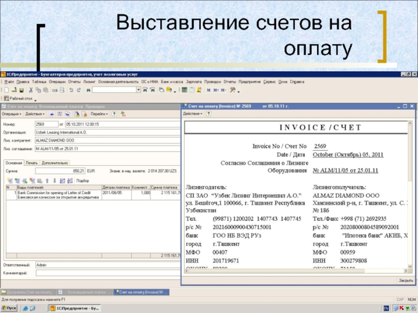Open the Сервис menu

[269, 82]
